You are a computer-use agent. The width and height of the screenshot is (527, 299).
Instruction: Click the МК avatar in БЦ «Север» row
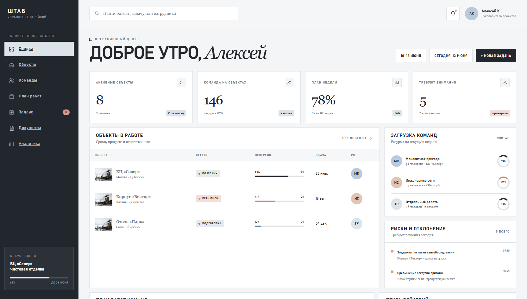click(357, 173)
